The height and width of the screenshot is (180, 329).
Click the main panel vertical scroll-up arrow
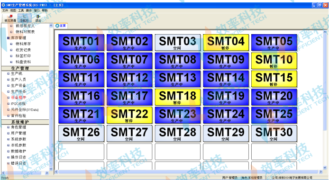tap(325, 32)
